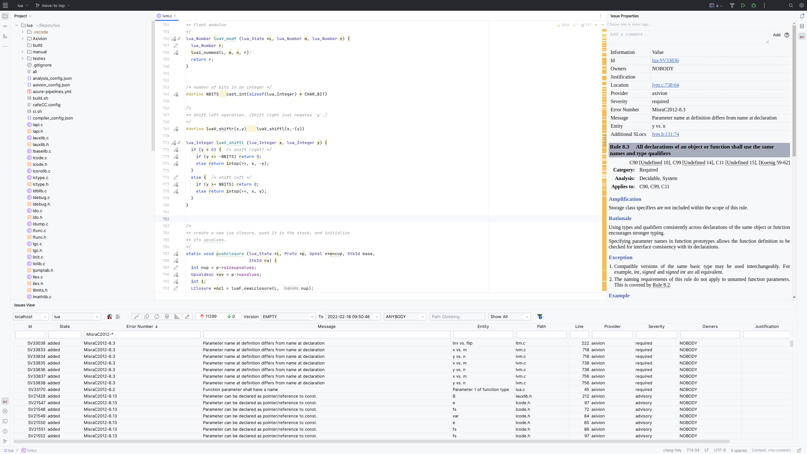Screen dimensions: 807x454
Task: Select the lvm.c editor tab
Action: coord(167,16)
